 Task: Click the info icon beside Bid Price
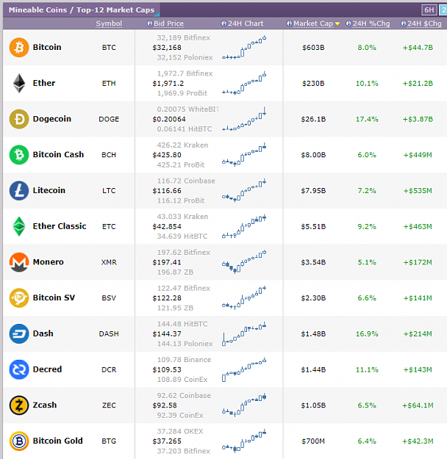coord(149,24)
